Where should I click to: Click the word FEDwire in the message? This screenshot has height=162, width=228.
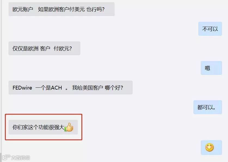(22, 88)
